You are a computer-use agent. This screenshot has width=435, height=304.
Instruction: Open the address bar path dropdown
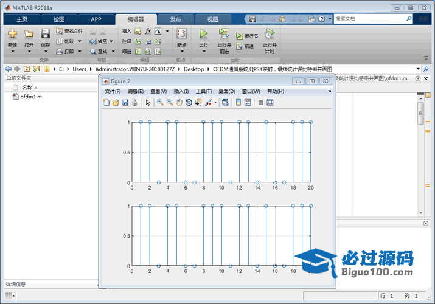418,69
